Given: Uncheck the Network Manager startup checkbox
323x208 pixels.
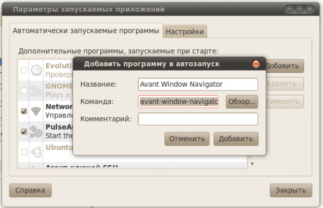Looking at the screenshot, I should (24, 111).
